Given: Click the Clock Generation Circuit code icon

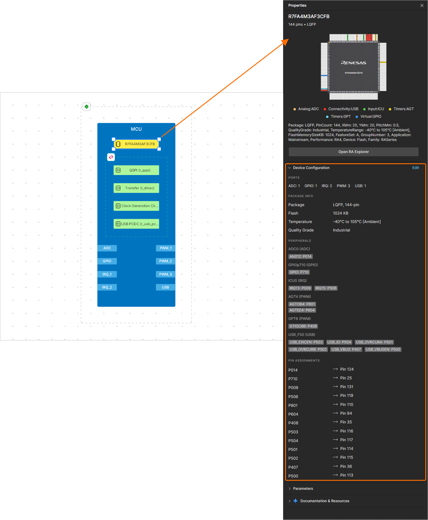Looking at the screenshot, I should tap(118, 206).
